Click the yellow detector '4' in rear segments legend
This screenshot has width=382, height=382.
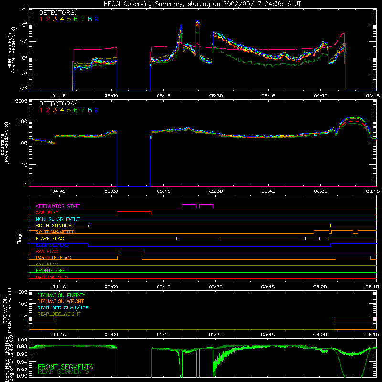click(62, 110)
